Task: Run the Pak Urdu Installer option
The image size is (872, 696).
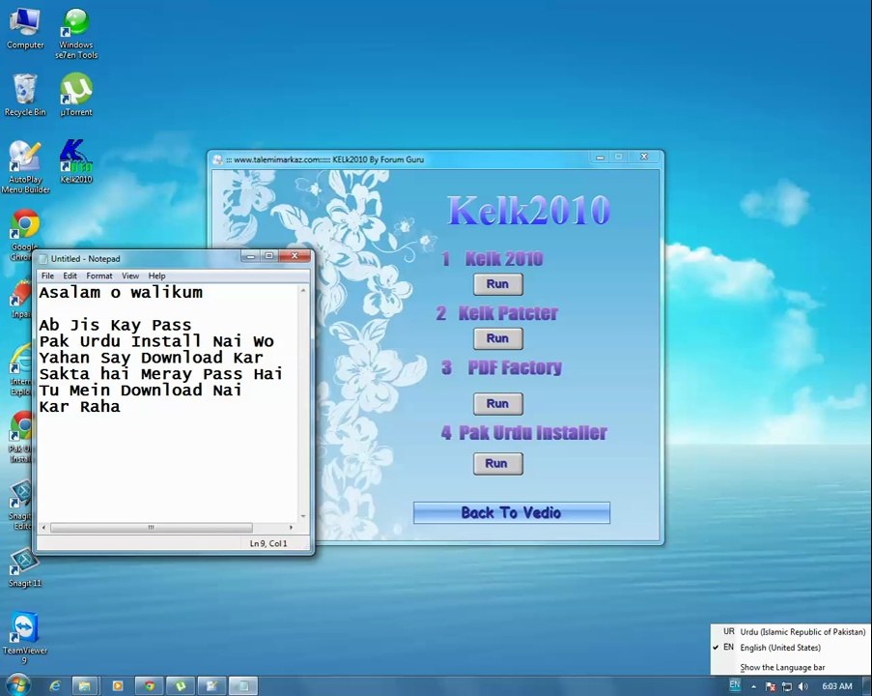Action: click(x=497, y=463)
